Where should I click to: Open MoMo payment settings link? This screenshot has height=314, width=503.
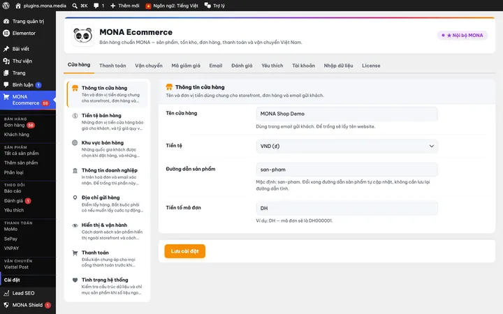point(11,229)
